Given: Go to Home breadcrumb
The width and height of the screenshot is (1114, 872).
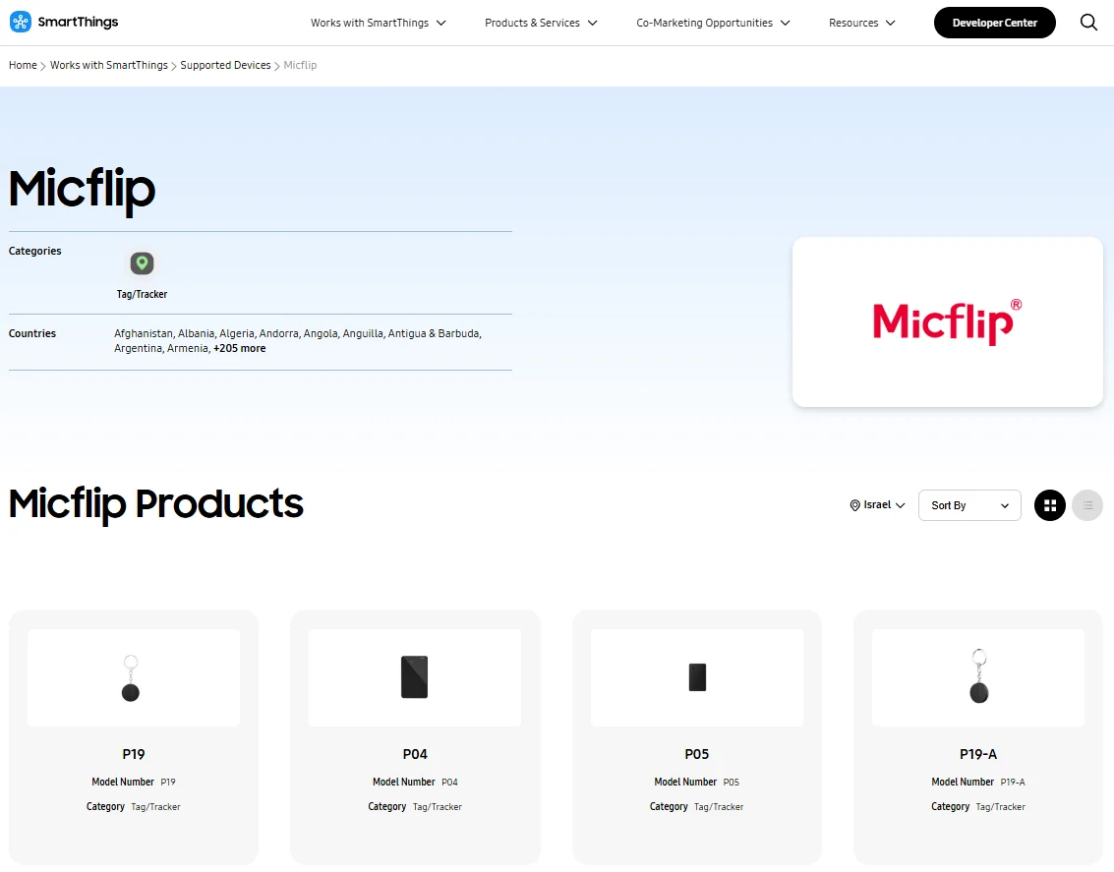Looking at the screenshot, I should coord(23,65).
